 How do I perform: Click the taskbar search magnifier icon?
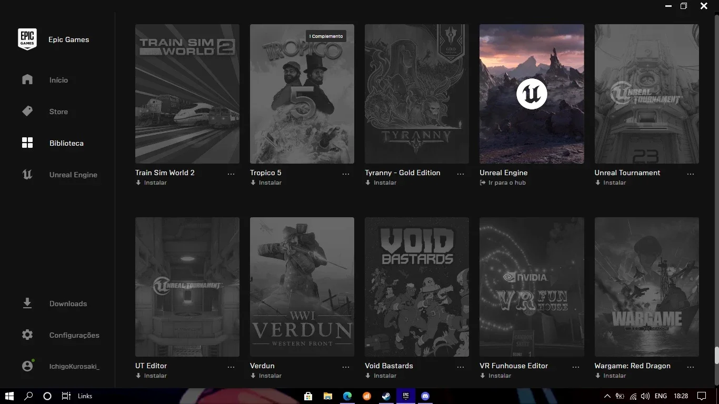pos(29,396)
